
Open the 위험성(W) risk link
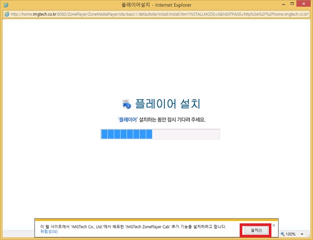pos(49,232)
